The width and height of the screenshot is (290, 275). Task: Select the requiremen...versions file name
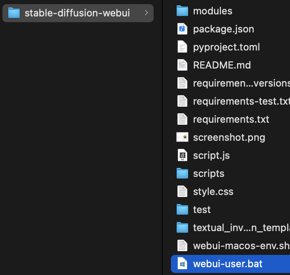[242, 83]
